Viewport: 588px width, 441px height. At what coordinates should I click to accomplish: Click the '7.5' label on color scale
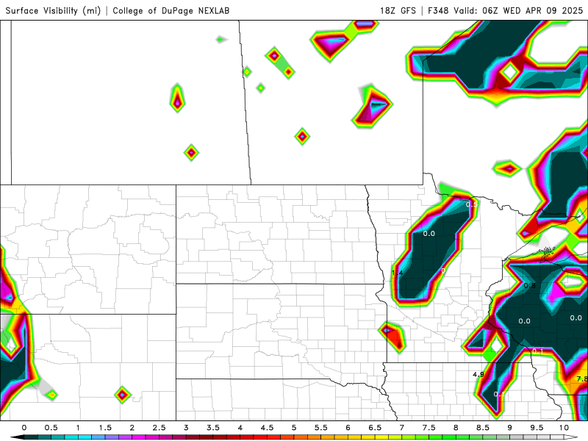click(x=429, y=428)
